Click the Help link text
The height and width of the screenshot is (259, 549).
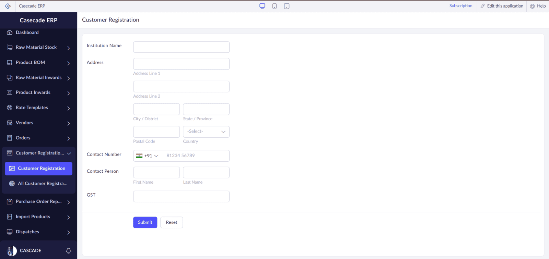point(541,6)
